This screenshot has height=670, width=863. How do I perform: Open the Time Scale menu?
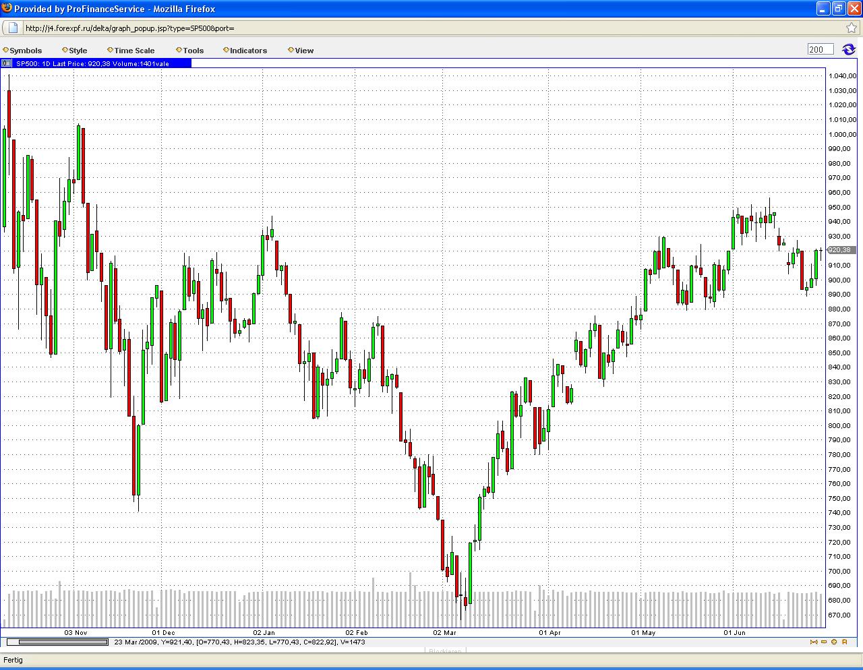pyautogui.click(x=131, y=51)
